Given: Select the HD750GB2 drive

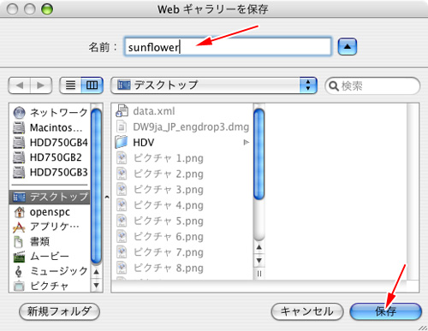Looking at the screenshot, I should pos(50,157).
